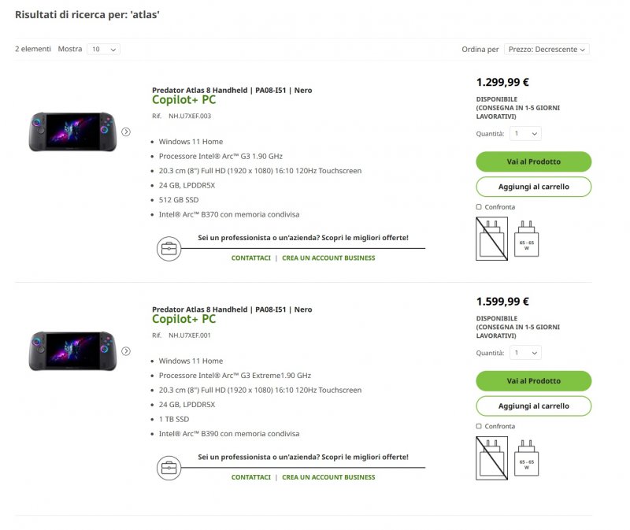Add the 1.599,99 € handheld to cart
This screenshot has width=630, height=530.
pos(534,406)
